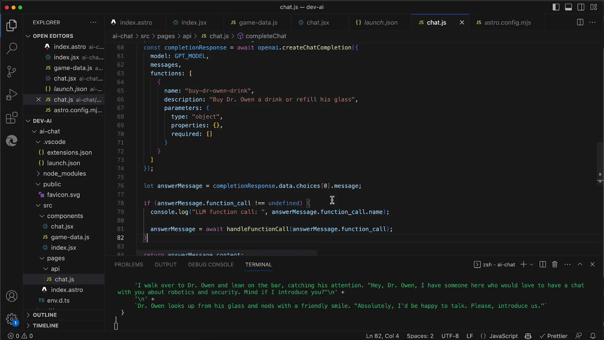Open errors and warnings status item

20,336
